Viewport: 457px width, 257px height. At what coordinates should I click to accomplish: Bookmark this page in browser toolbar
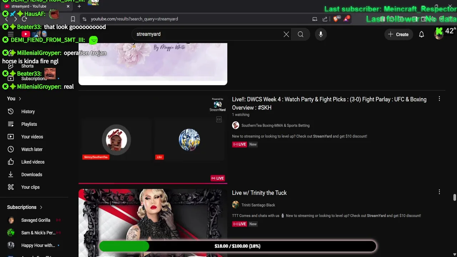coord(73,19)
